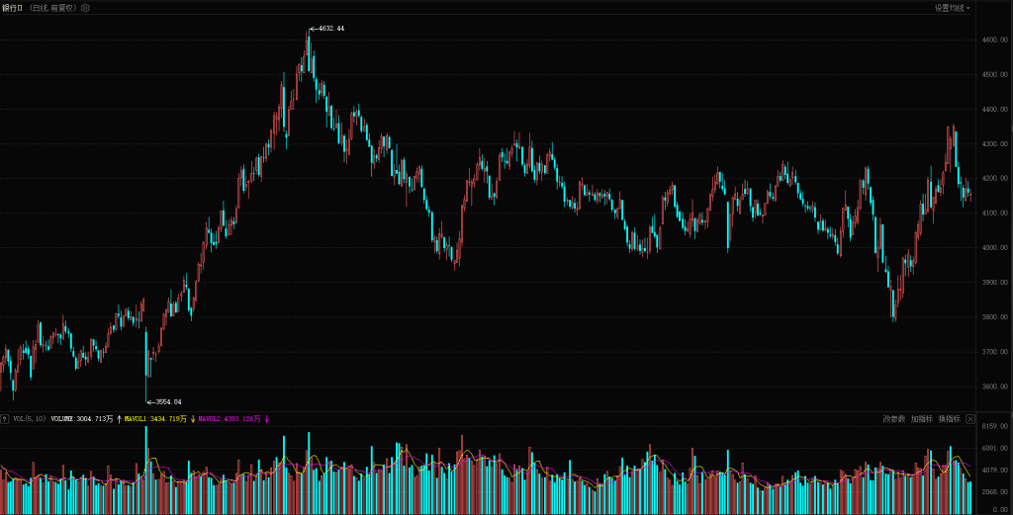Click the 4079.00 volume axis label
Viewport: 1013px width, 515px height.
(995, 471)
